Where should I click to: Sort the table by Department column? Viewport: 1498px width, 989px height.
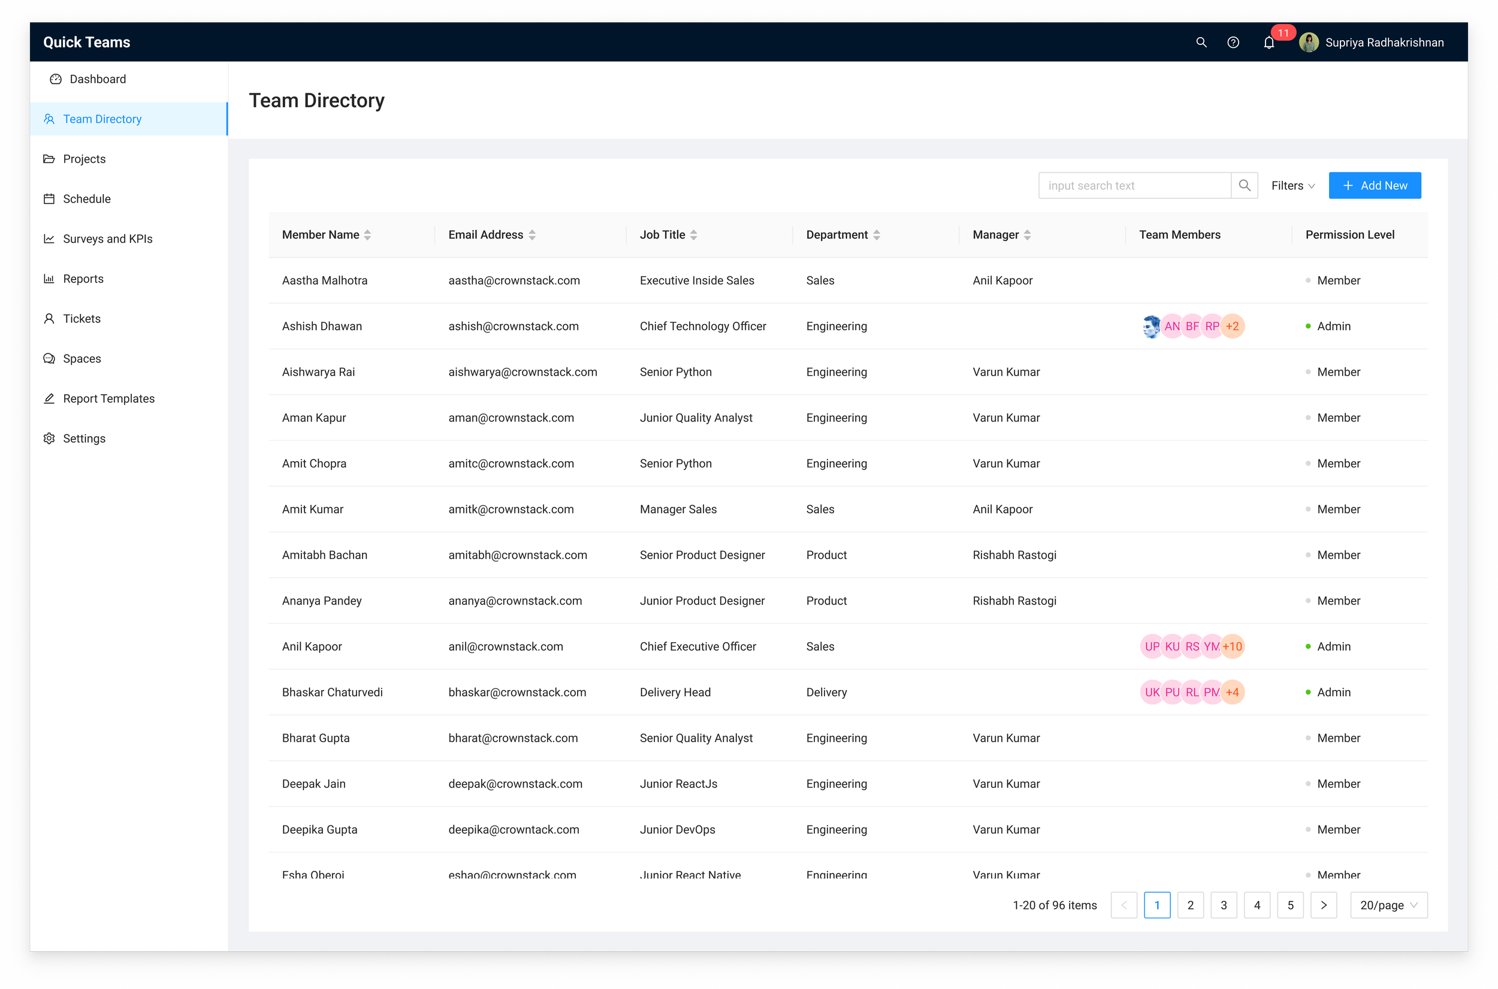876,235
